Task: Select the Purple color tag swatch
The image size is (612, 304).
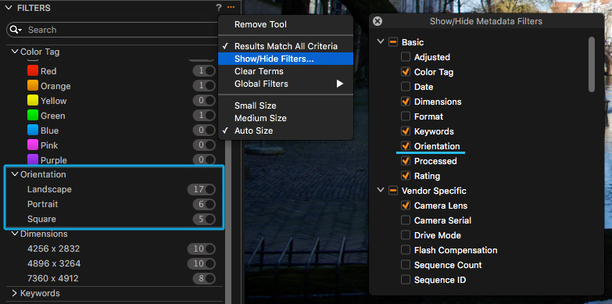Action: tap(33, 159)
